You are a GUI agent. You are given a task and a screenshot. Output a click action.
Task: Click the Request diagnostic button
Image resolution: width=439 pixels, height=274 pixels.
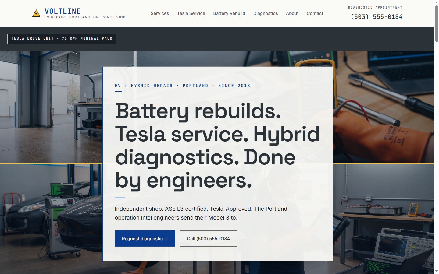[x=145, y=238]
